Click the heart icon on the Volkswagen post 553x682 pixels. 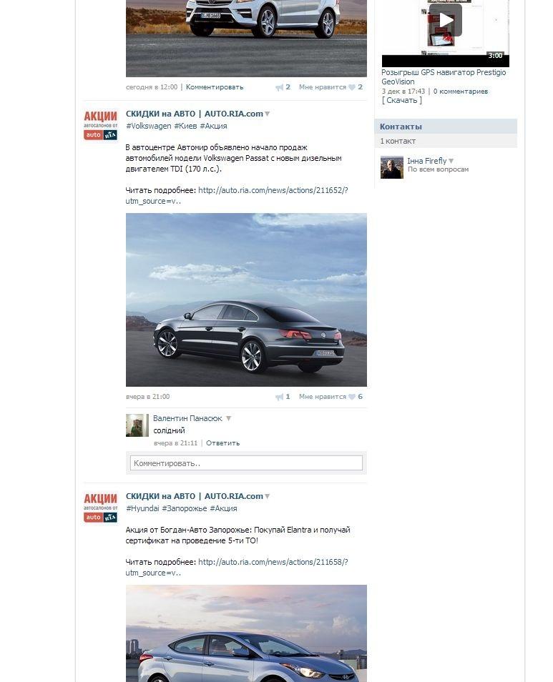(x=352, y=397)
